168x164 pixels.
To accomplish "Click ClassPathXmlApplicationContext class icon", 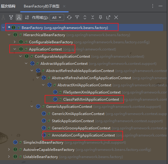I will tap(55, 99).
